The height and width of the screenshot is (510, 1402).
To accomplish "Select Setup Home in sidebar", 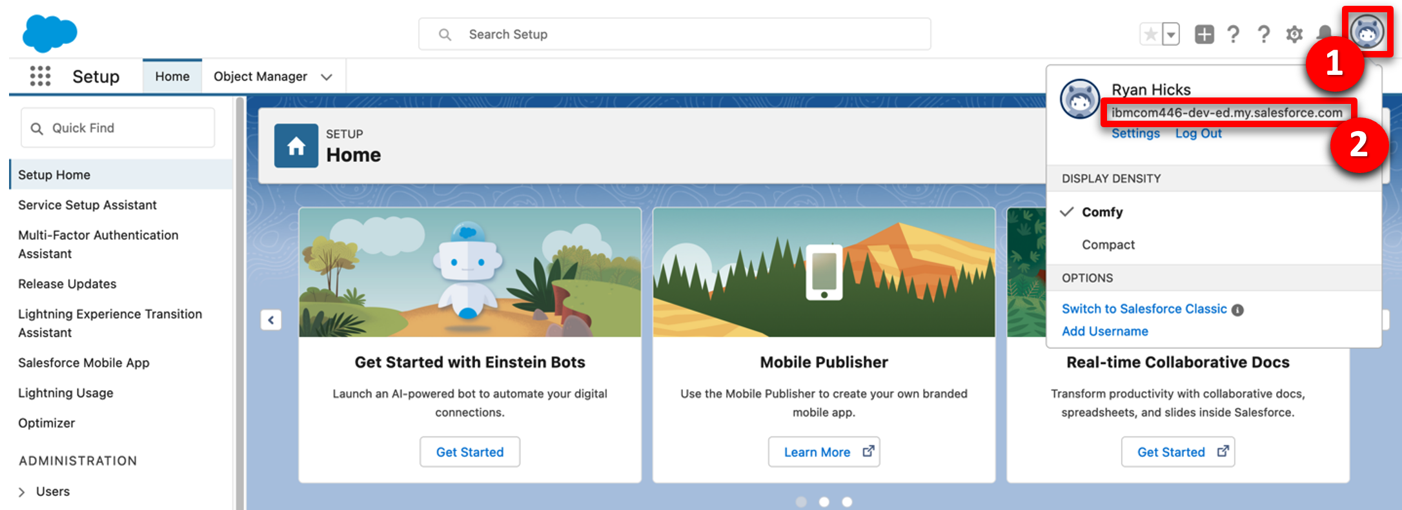I will click(121, 174).
